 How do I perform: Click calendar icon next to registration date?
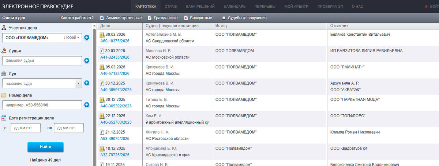click(4, 118)
